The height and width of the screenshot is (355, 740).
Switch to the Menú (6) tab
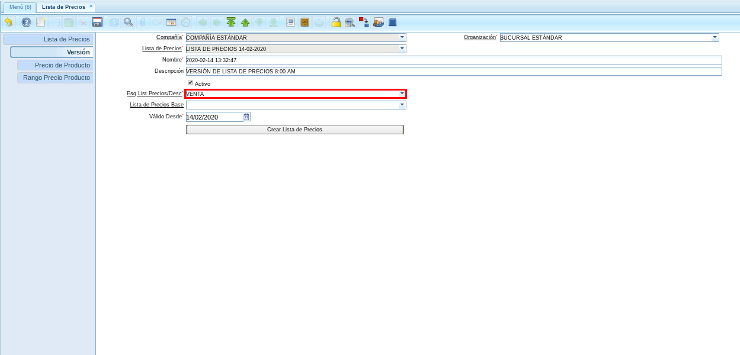point(20,7)
